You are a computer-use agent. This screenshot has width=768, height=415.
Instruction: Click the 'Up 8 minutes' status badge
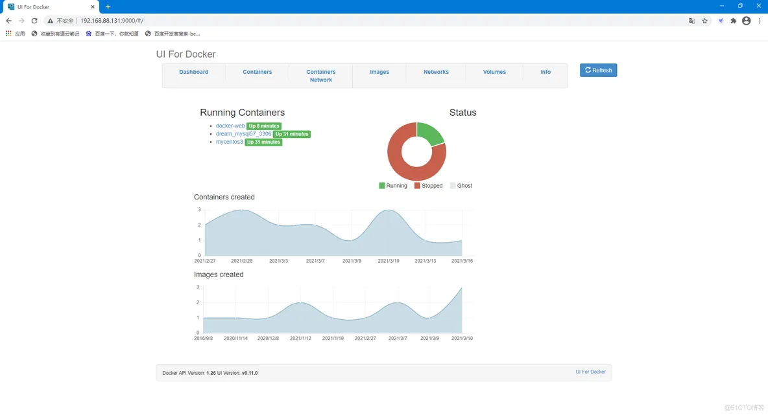click(x=263, y=126)
